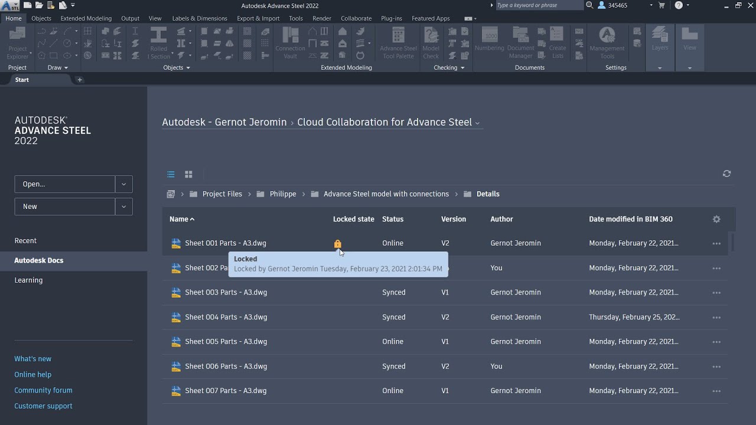Expand the project selector dropdown chevron

click(x=477, y=123)
